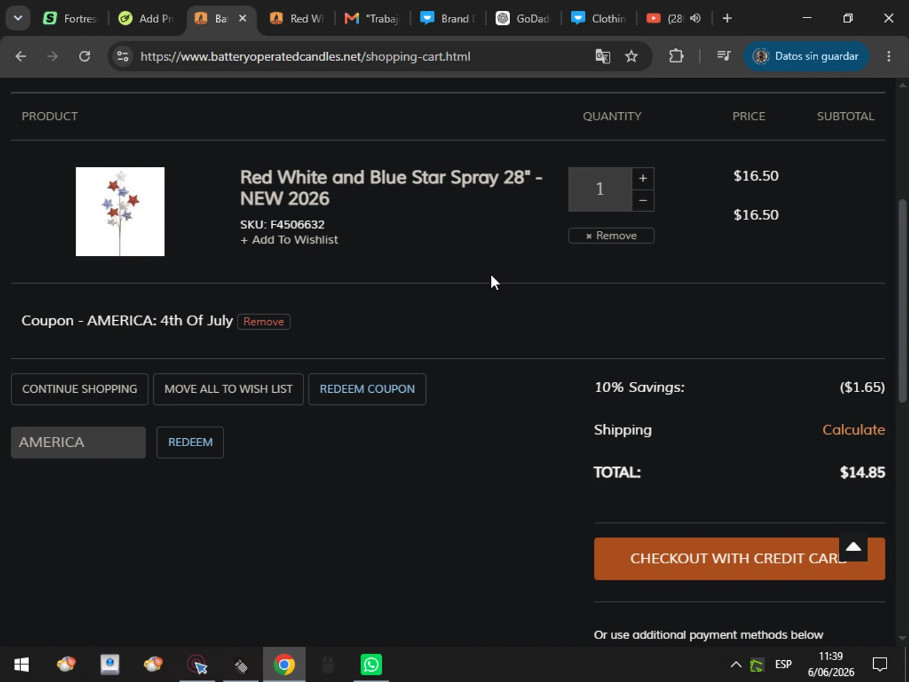Select the SKU: F4506632 text

[x=282, y=225]
